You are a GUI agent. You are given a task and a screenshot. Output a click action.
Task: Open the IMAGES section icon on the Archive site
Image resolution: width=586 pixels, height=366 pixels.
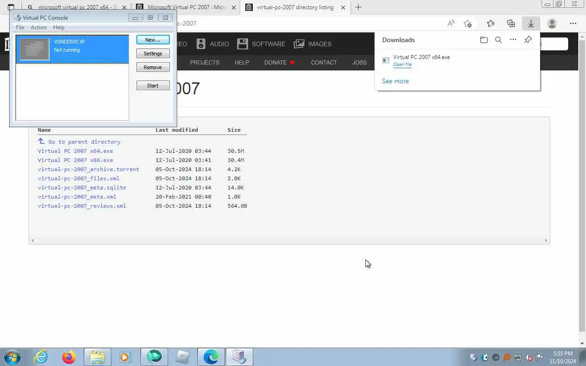pyautogui.click(x=299, y=44)
